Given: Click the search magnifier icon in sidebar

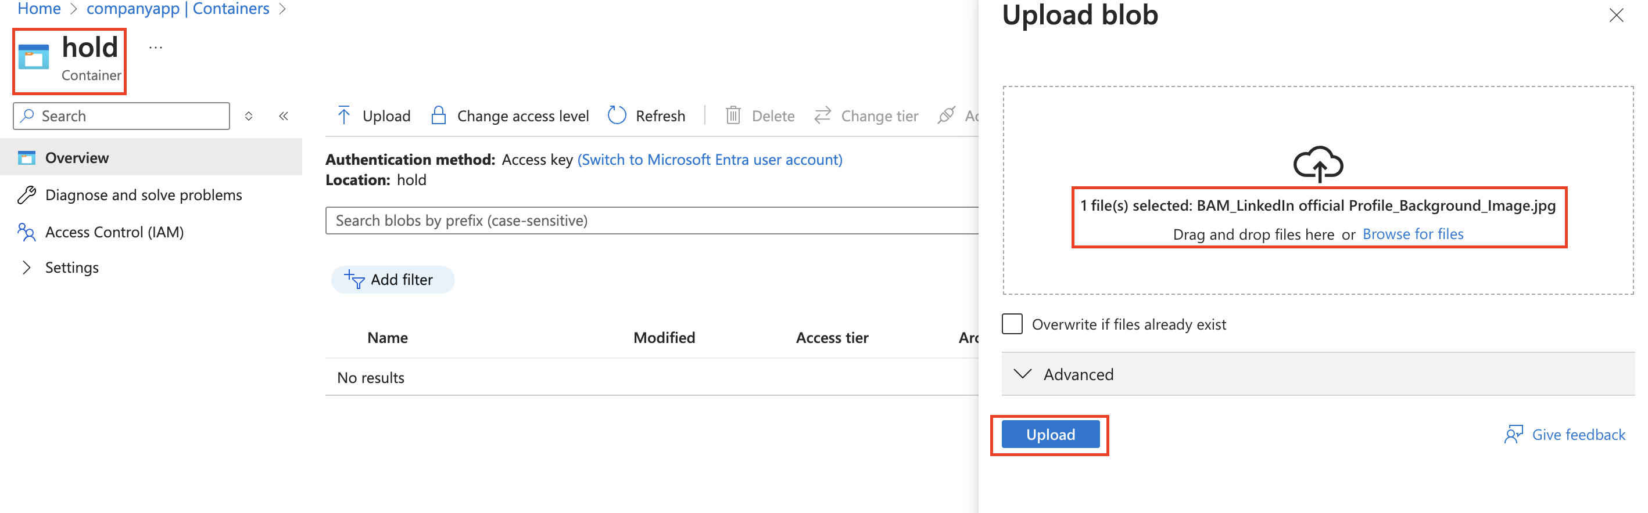Looking at the screenshot, I should 27,115.
